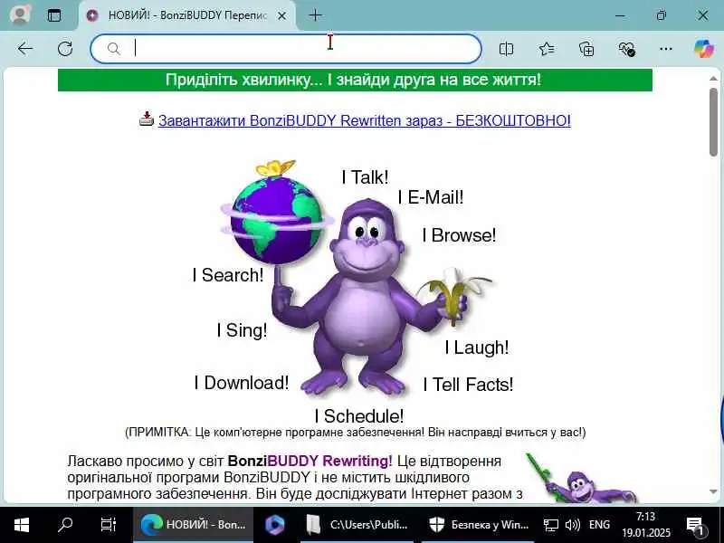
Task: Click the 'I Talk!' text
Action: tap(365, 177)
